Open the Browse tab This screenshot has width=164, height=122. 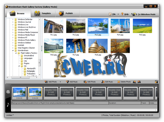(19, 13)
